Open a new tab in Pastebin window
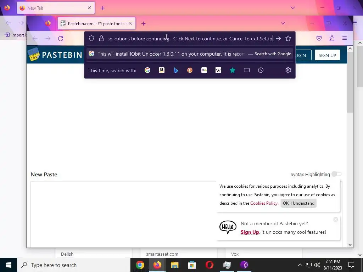 pyautogui.click(x=143, y=24)
